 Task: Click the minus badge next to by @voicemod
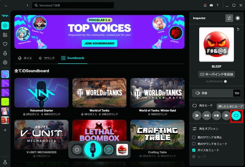pyautogui.click(x=225, y=81)
